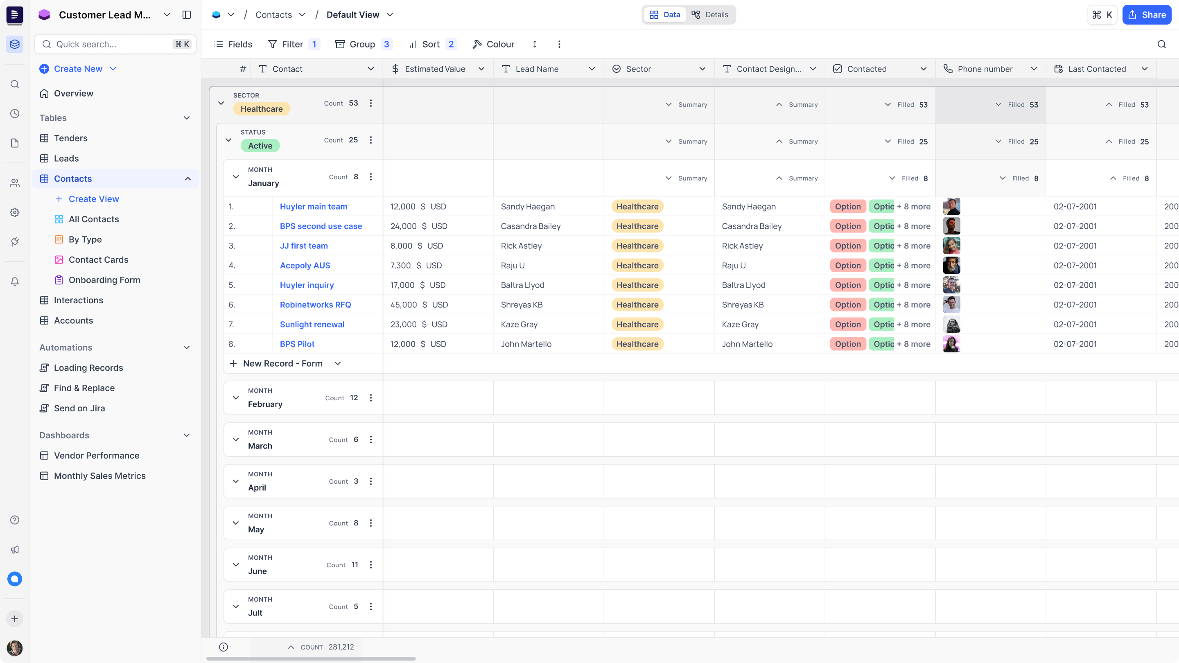Expand the February month group
Viewport: 1179px width, 663px height.
click(236, 398)
